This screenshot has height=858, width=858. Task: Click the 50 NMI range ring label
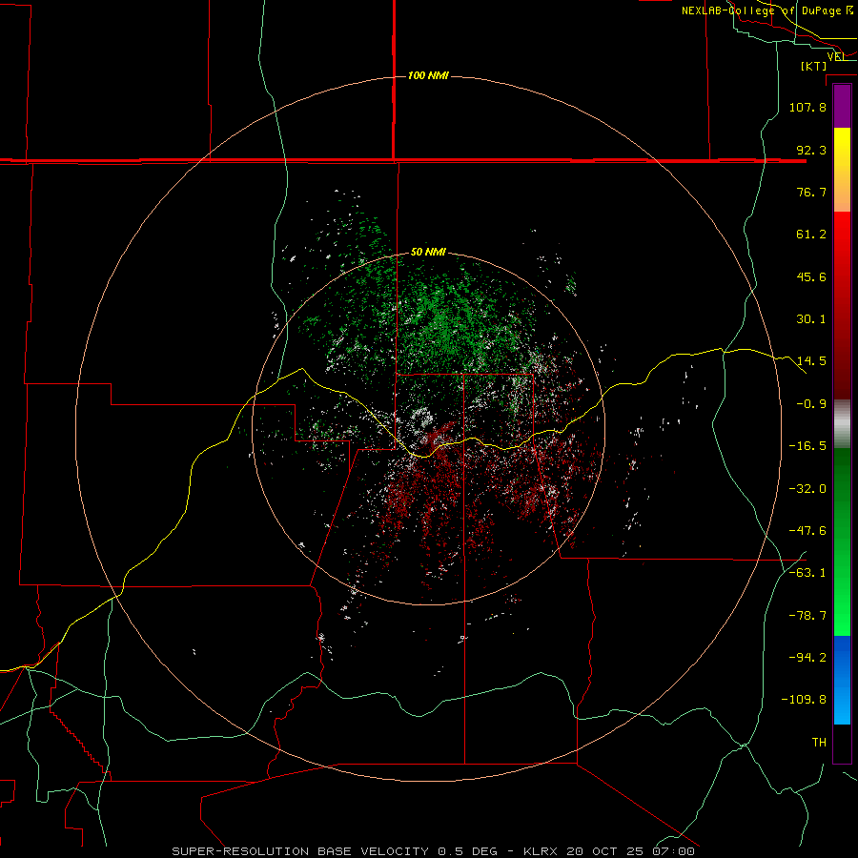click(428, 252)
